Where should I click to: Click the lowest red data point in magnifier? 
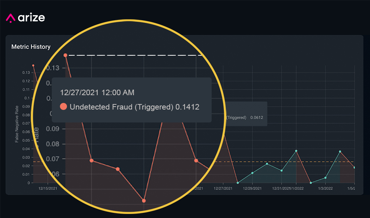pos(144,201)
